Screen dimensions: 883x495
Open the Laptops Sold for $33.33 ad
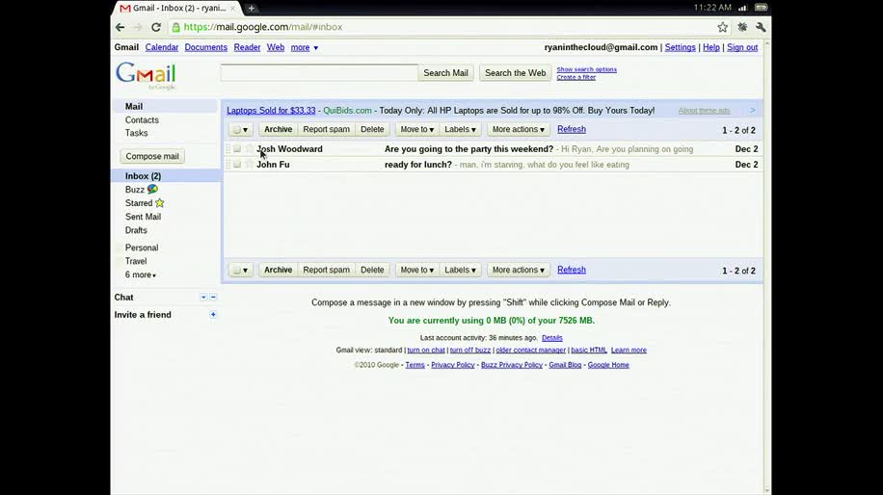[x=271, y=110]
